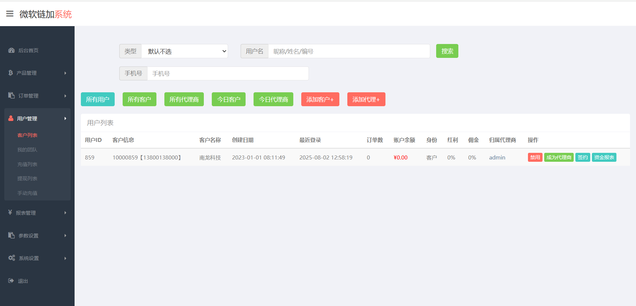Focus the 手机号 input field
Image resolution: width=636 pixels, height=306 pixels.
pyautogui.click(x=228, y=73)
